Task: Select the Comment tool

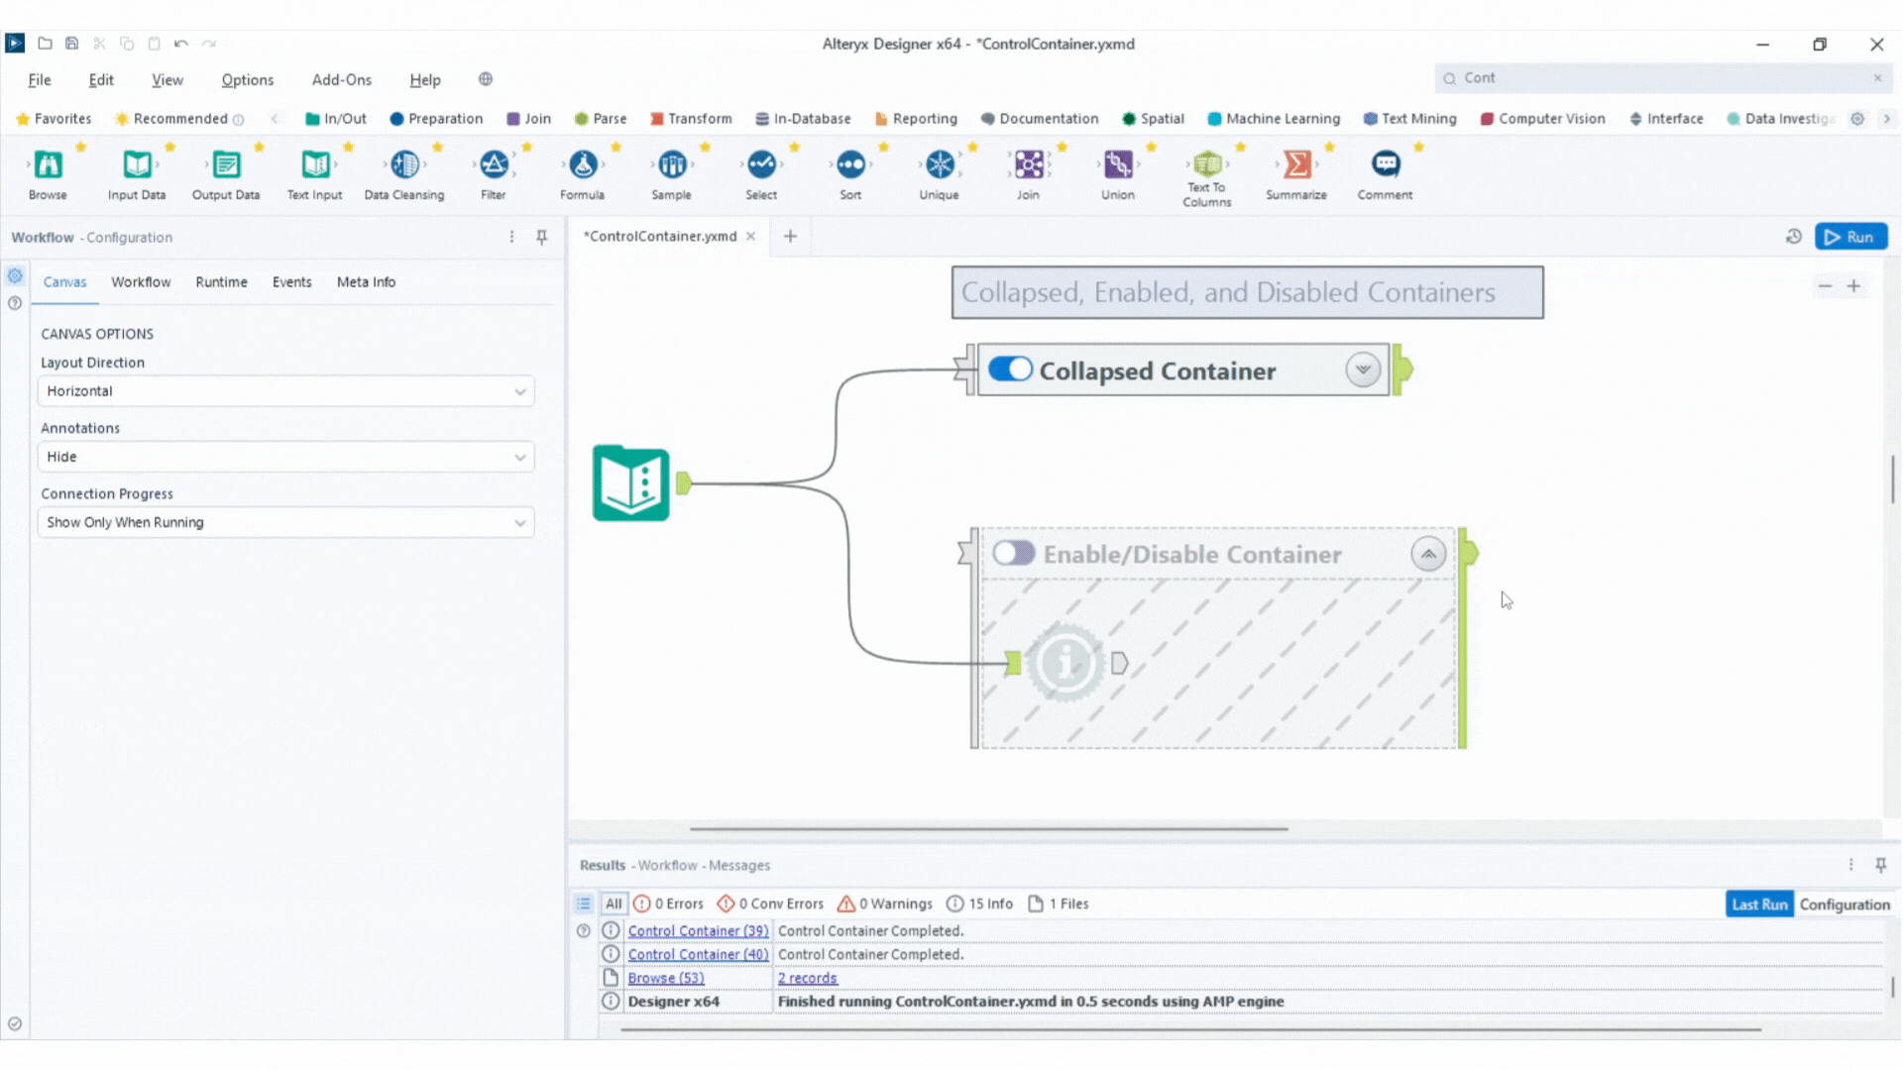Action: click(x=1384, y=165)
